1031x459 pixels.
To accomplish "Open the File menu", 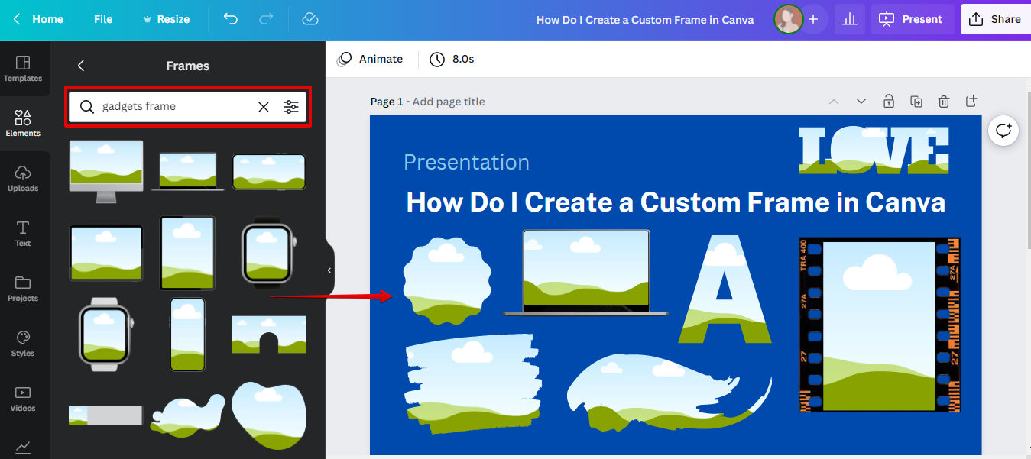I will tap(102, 19).
